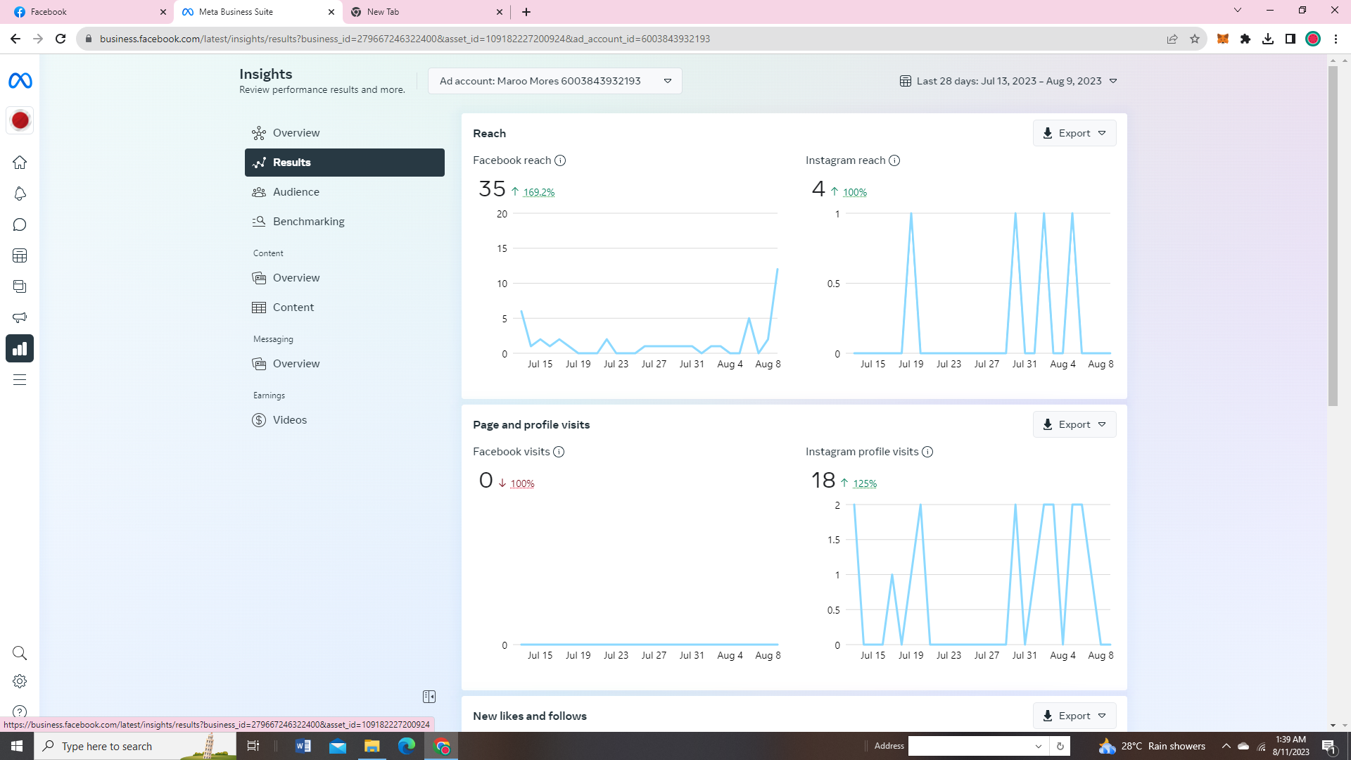Close the Meta Business Suite tab
This screenshot has width=1351, height=760.
331,12
